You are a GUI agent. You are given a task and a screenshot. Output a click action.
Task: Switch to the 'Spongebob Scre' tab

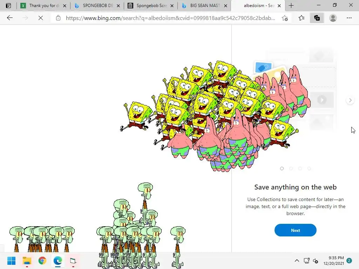151,6
